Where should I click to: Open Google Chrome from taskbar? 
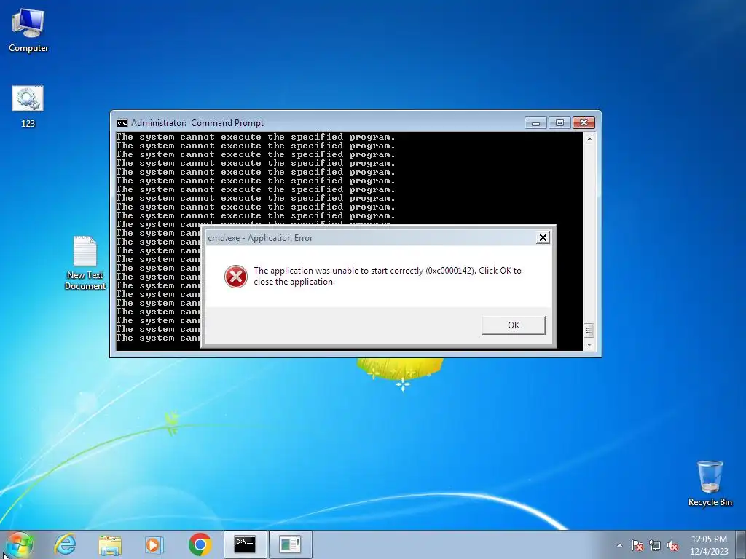point(200,544)
